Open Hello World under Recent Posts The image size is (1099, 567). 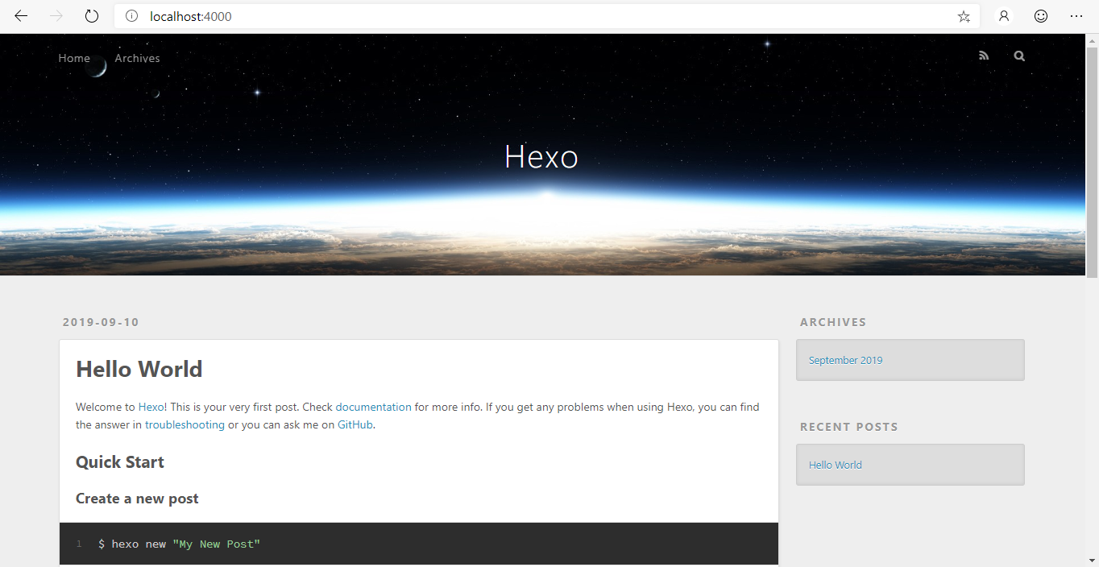pos(835,465)
